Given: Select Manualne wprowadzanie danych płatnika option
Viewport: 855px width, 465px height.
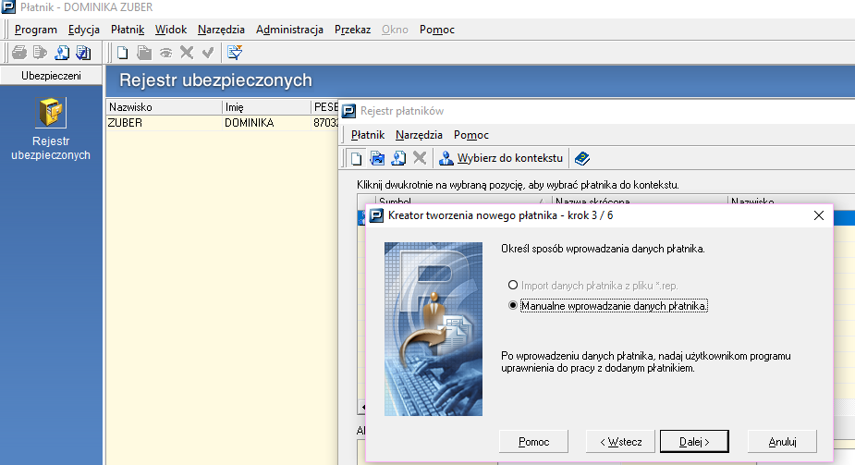Looking at the screenshot, I should click(x=607, y=306).
